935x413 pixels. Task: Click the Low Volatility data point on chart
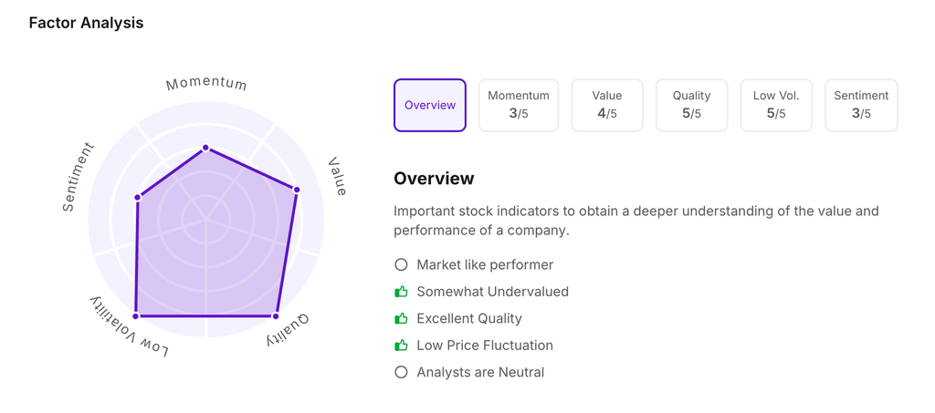point(136,316)
